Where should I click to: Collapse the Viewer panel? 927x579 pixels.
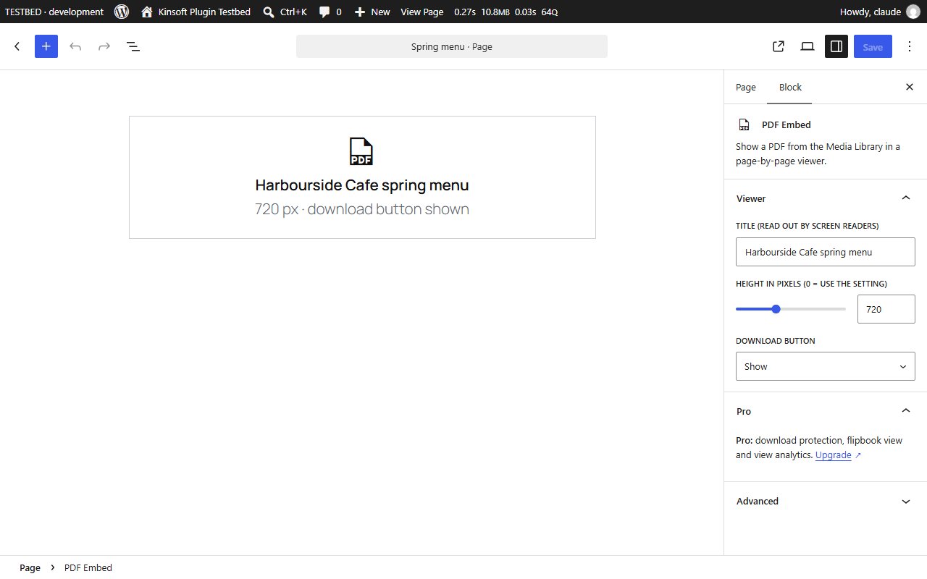826,198
